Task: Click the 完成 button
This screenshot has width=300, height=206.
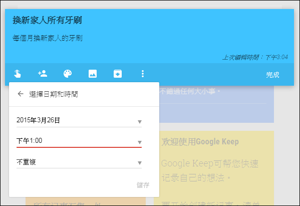Action: pos(272,75)
